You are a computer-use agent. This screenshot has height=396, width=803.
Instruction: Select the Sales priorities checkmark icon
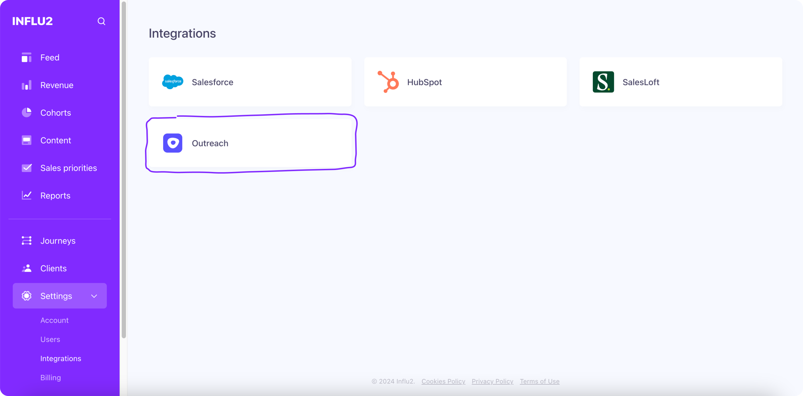coord(26,167)
